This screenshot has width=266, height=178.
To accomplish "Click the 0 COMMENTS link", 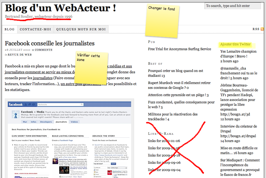I will [43, 50].
